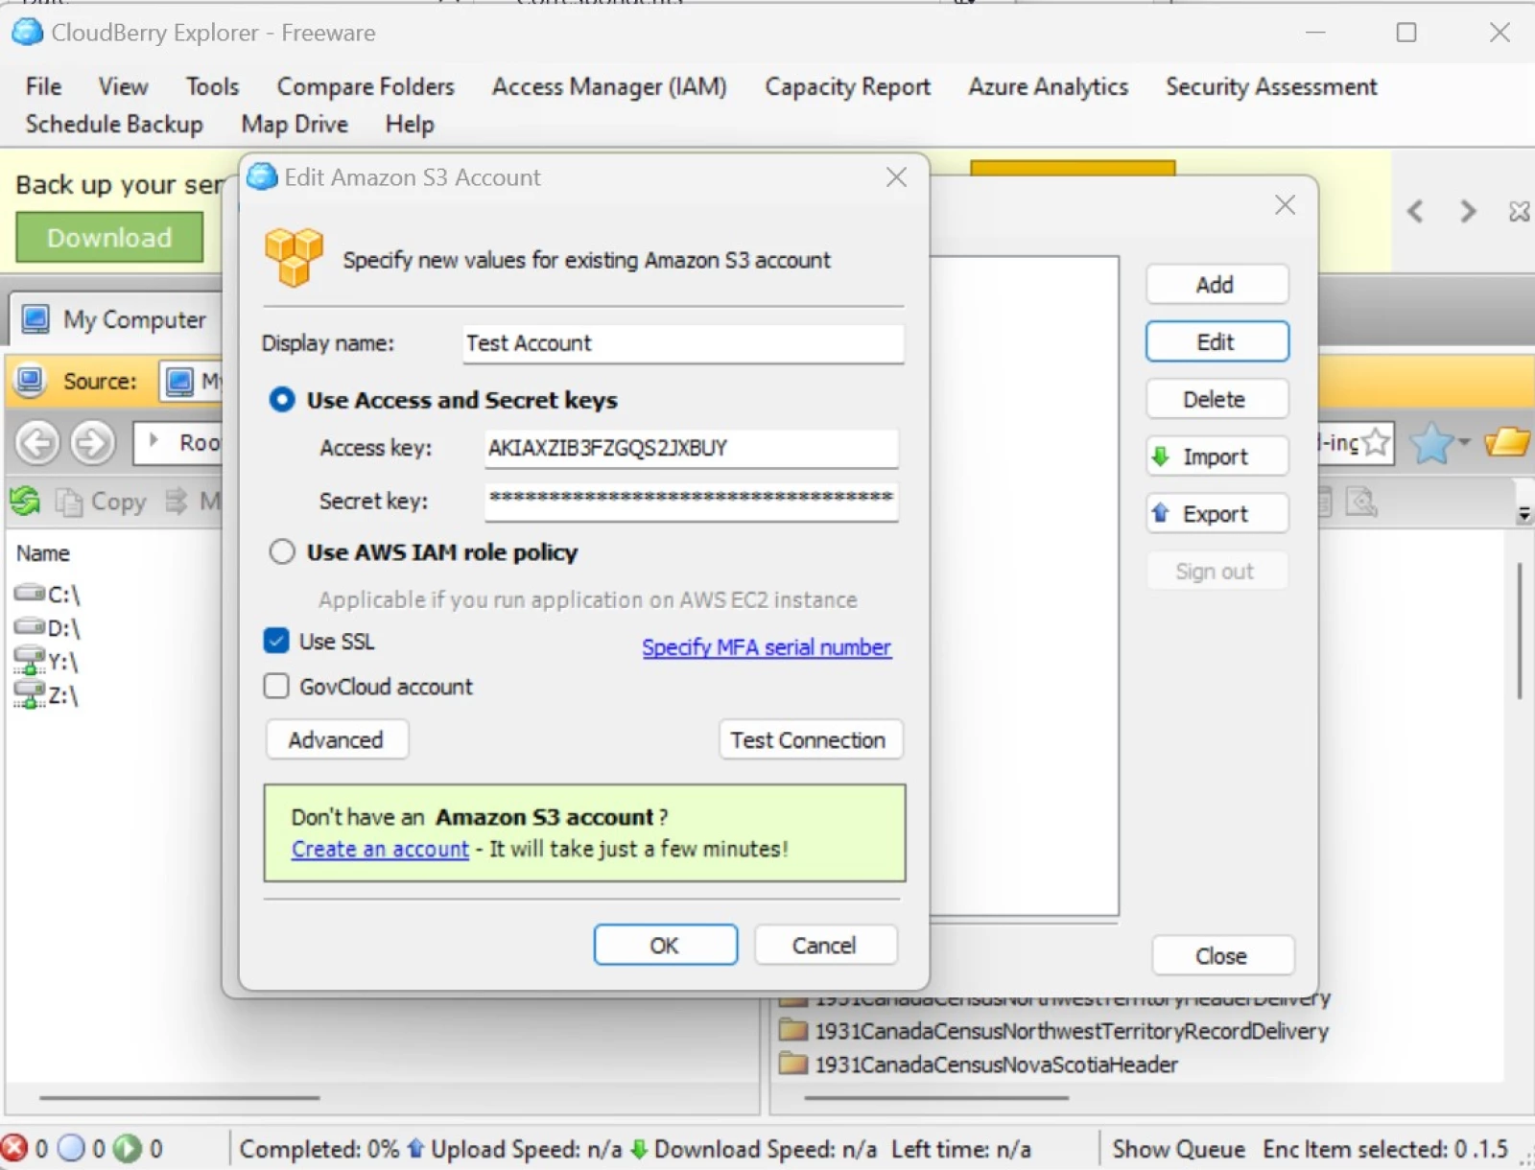Viewport: 1535px width, 1170px height.
Task: Select Use Access and Secret keys radio
Action: (x=282, y=400)
